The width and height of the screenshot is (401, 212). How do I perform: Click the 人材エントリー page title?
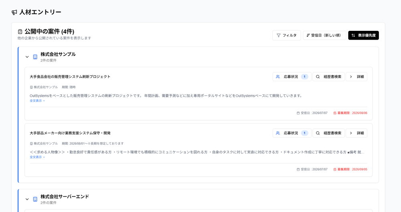[x=41, y=12]
